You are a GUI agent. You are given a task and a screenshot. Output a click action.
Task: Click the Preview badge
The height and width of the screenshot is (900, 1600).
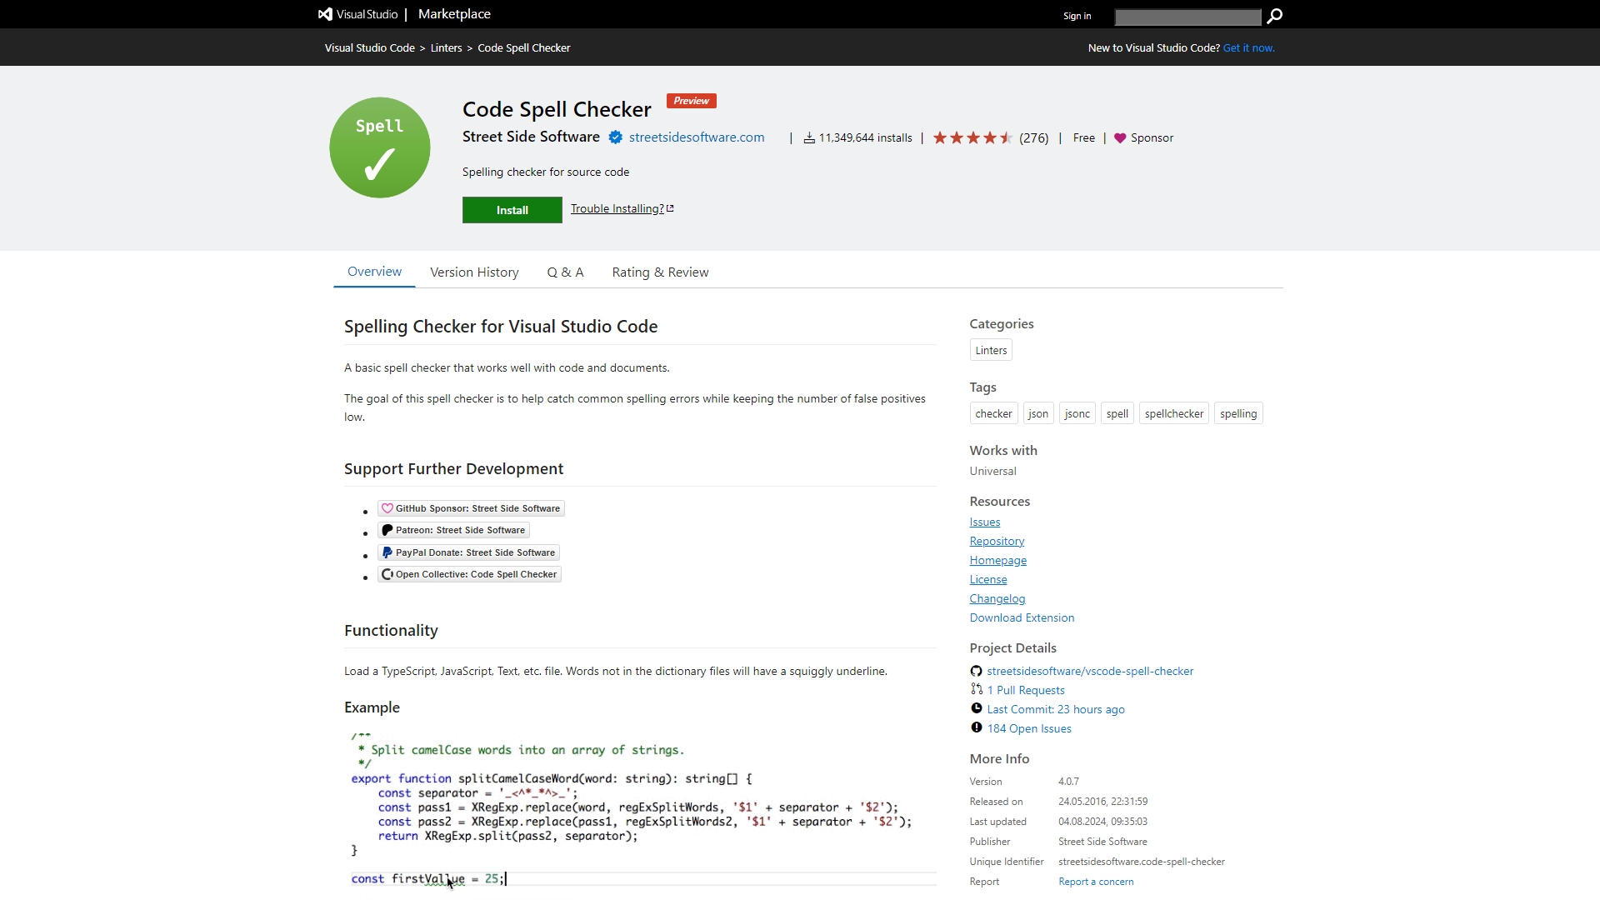(692, 101)
